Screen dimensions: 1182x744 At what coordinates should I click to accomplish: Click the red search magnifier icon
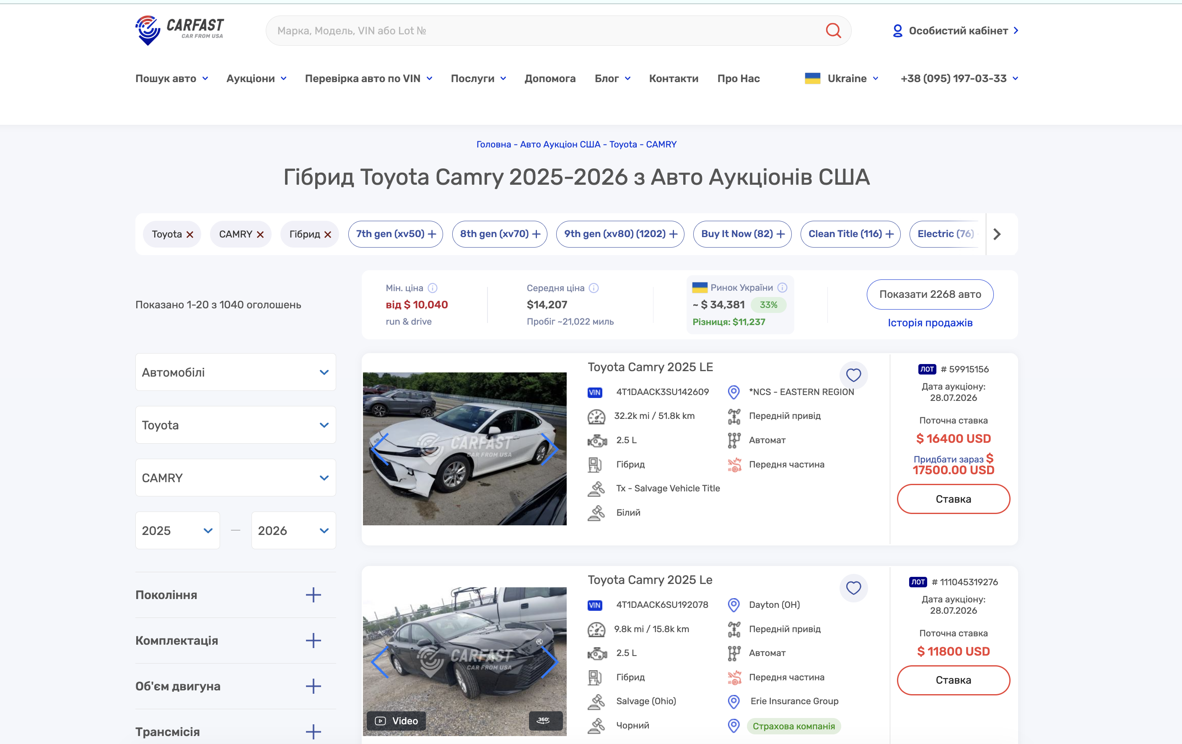[833, 31]
